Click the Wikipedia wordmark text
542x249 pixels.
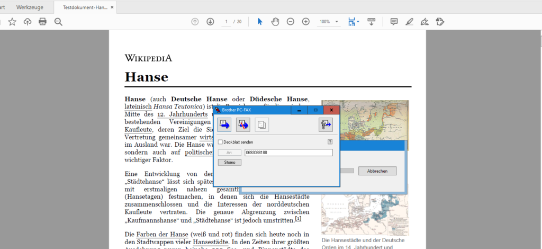(x=148, y=58)
